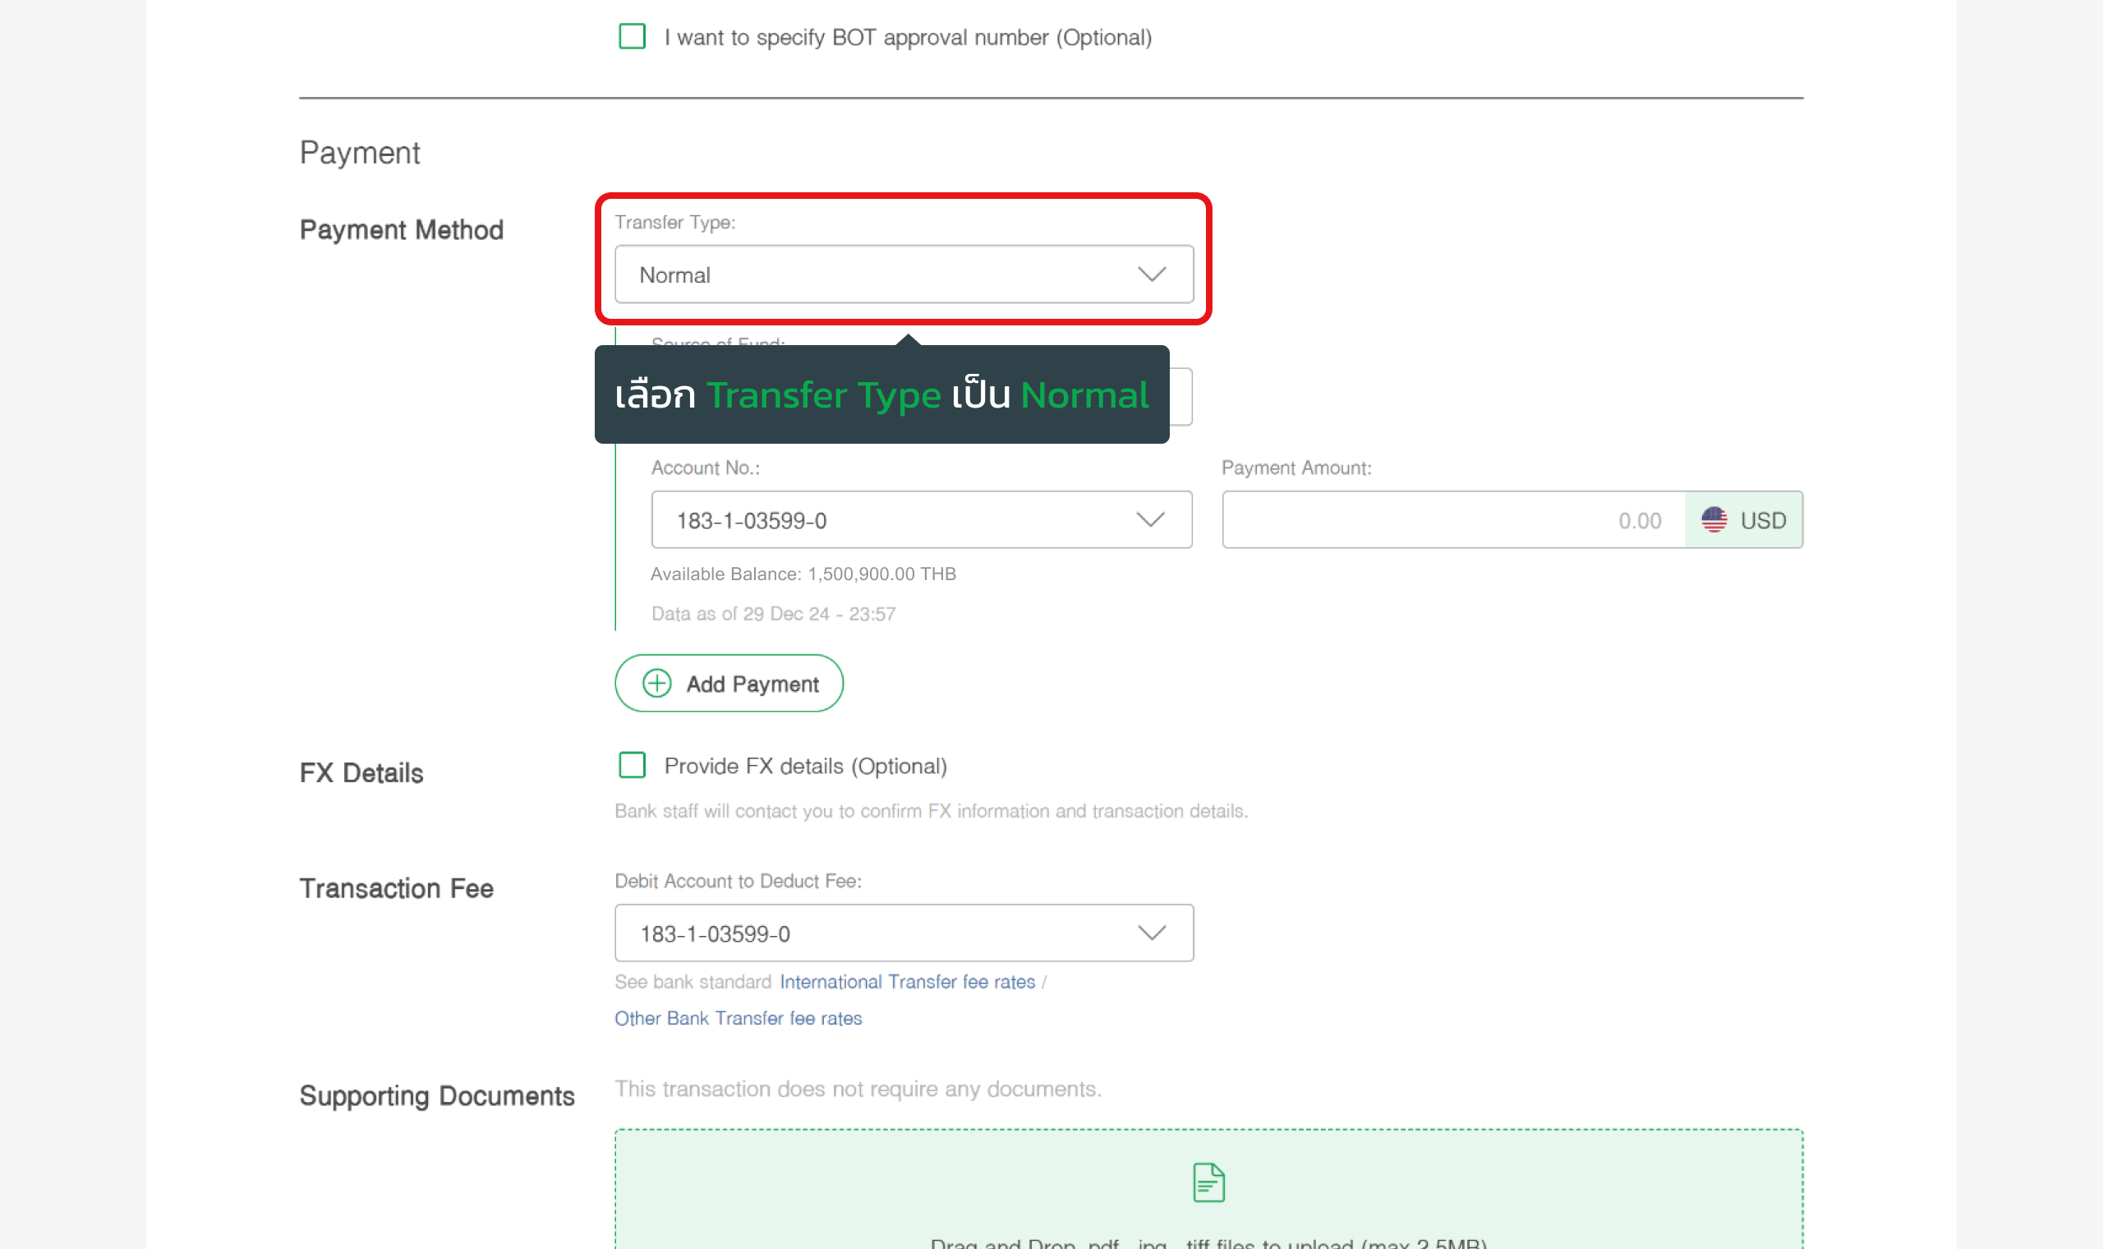Check the BOT approval number option
Image resolution: width=2103 pixels, height=1249 pixels.
point(632,37)
